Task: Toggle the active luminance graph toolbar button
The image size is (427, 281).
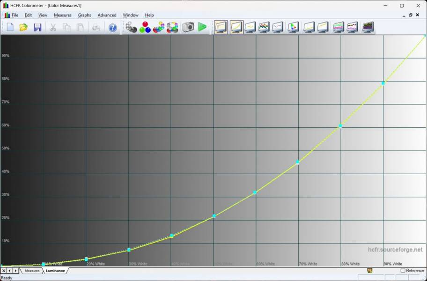Action: tap(236, 27)
